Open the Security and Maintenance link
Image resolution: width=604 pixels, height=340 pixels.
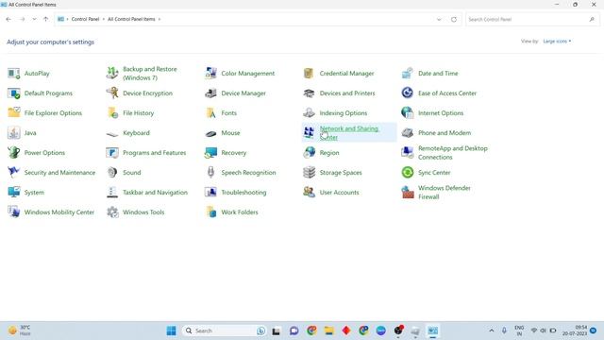pyautogui.click(x=59, y=172)
